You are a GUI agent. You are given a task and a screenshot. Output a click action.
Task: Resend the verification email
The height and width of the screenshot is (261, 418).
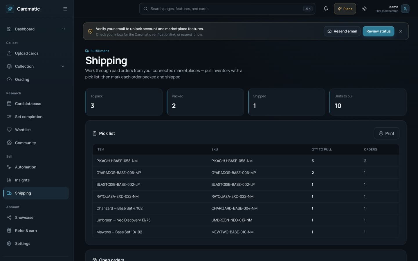[342, 31]
